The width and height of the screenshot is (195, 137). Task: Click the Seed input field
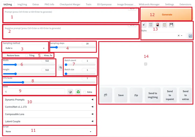(34, 92)
